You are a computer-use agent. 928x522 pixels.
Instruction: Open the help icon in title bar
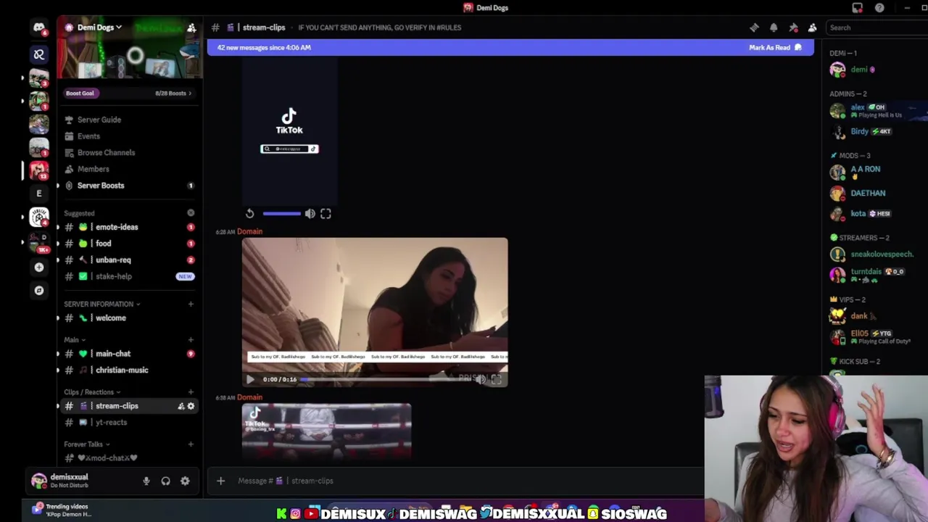click(879, 8)
